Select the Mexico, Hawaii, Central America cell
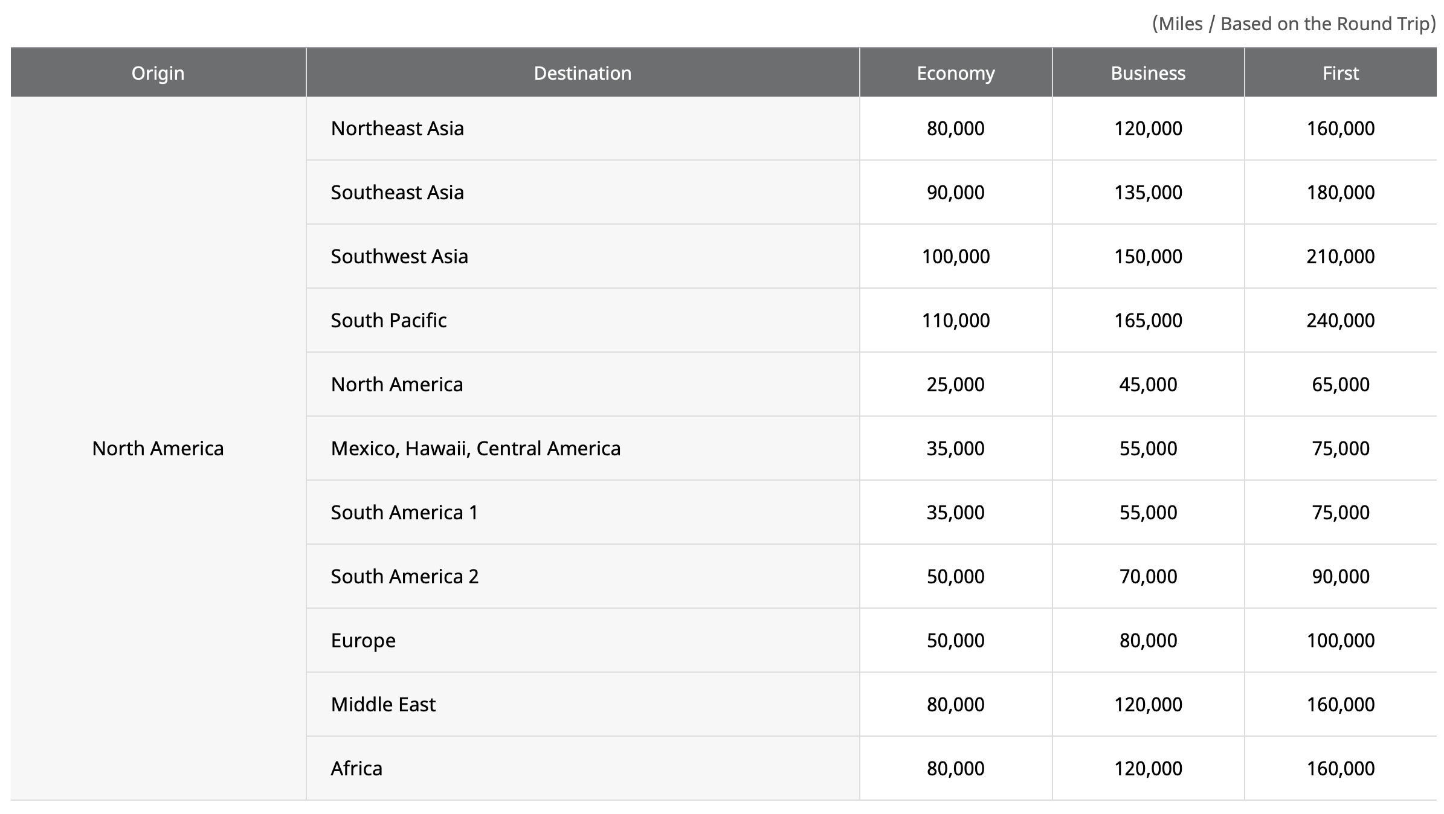The image size is (1444, 814). tap(475, 448)
